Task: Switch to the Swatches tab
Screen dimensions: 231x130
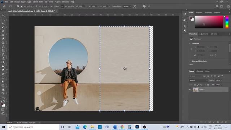Action: click(199, 13)
